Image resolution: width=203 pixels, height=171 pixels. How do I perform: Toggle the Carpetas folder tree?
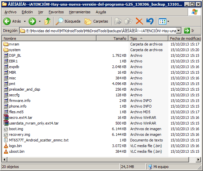point(96,21)
